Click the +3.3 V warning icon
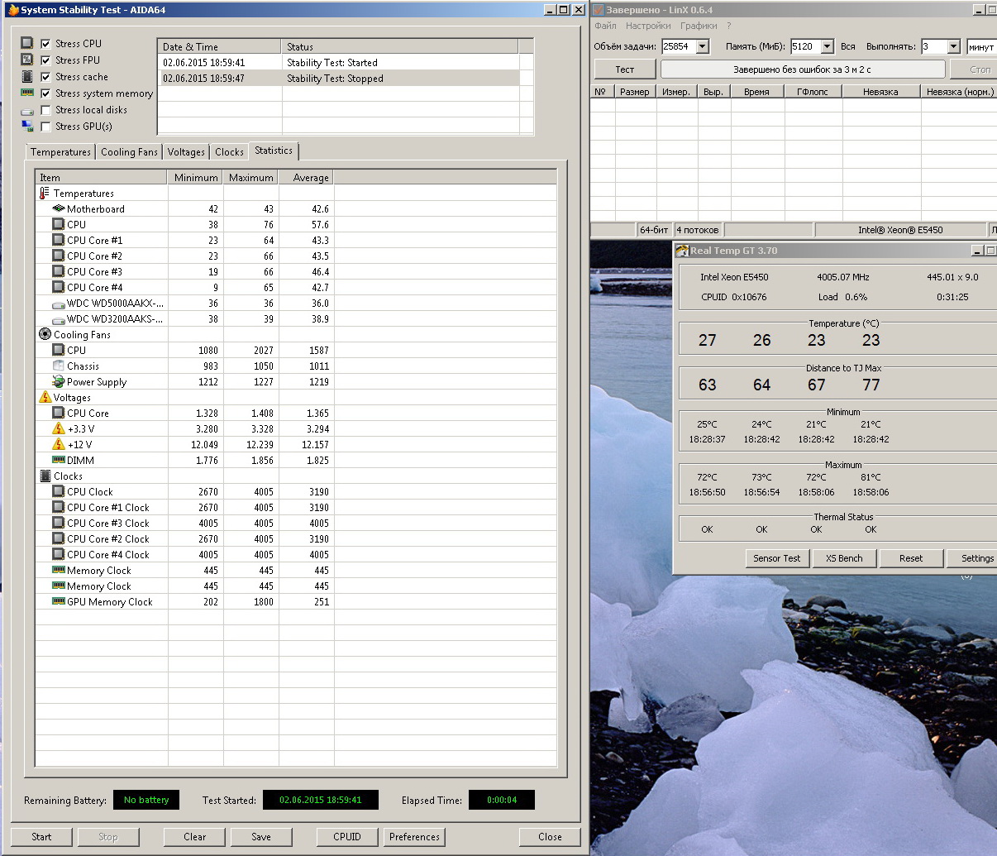Screen dimensions: 997x856 click(58, 428)
